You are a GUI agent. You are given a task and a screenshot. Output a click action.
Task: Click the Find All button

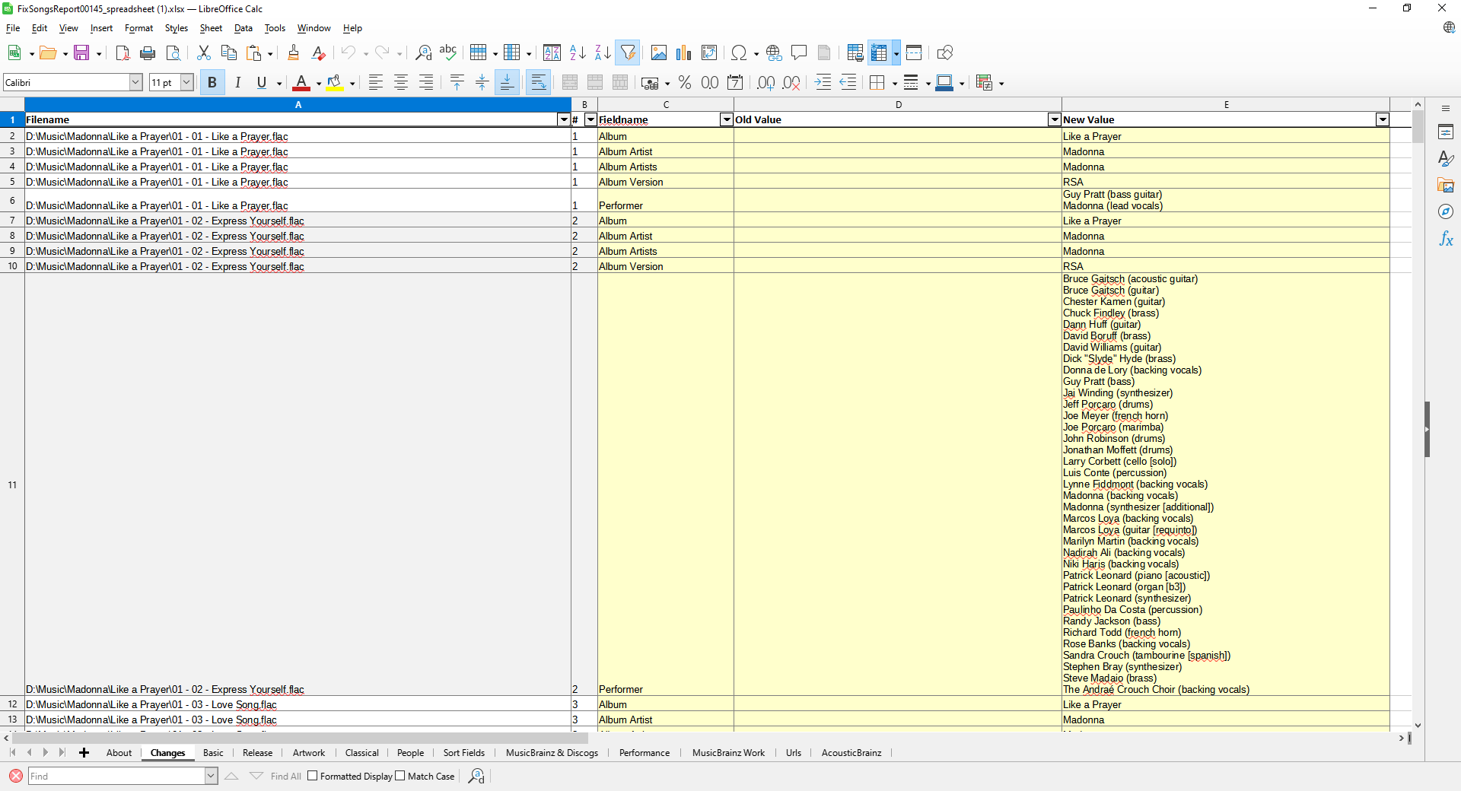(x=286, y=776)
